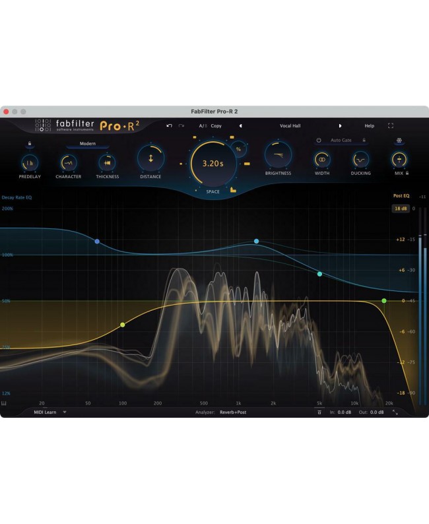Image resolution: width=429 pixels, height=524 pixels.
Task: Open the Modern style dropdown
Action: (88, 143)
